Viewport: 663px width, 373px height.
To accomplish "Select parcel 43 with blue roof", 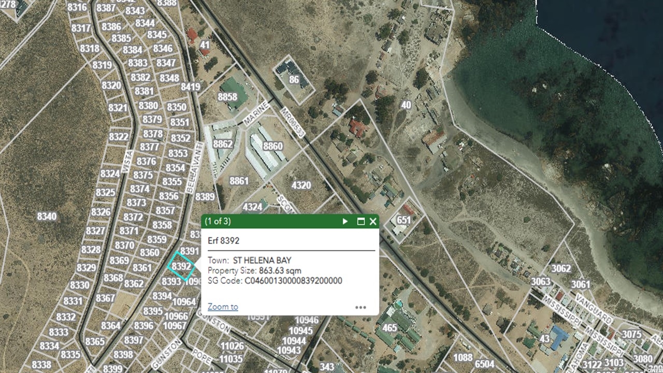I will pyautogui.click(x=544, y=338).
